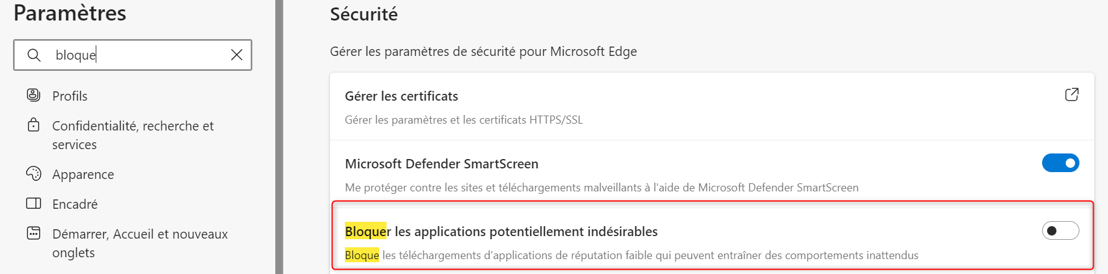
Task: Click the Bloquer les applications potentiellement indésirables title
Action: 501,232
